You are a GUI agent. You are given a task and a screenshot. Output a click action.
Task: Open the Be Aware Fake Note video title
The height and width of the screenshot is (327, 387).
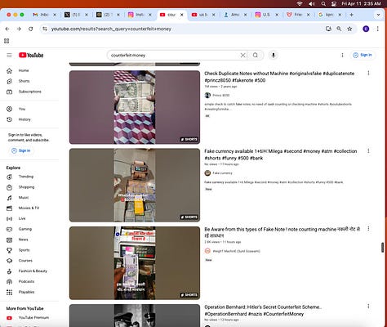click(x=282, y=232)
